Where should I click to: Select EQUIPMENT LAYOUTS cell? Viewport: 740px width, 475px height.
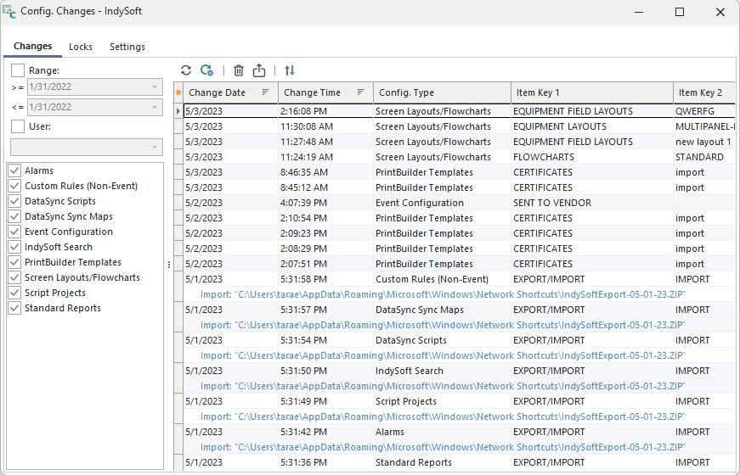592,126
